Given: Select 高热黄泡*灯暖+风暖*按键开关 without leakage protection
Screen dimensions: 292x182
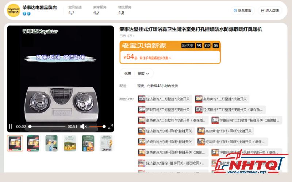Looking at the screenshot, I should 226,131.
